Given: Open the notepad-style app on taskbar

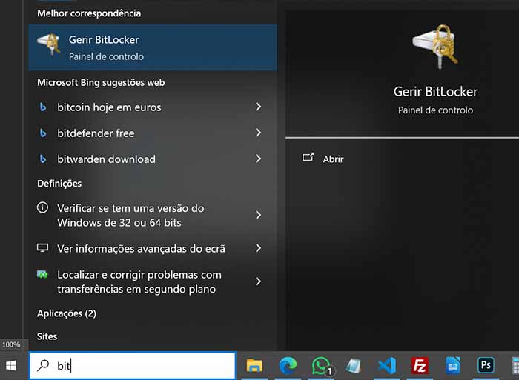Looking at the screenshot, I should pos(354,366).
